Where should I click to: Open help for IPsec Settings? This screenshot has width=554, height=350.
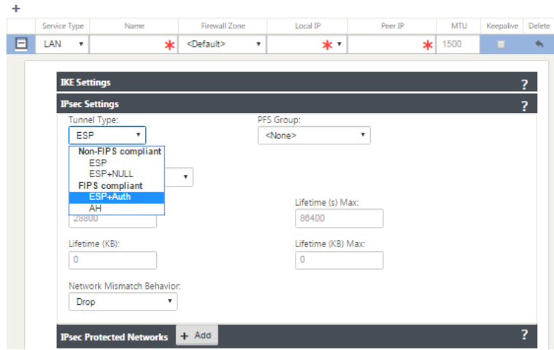[x=523, y=105]
